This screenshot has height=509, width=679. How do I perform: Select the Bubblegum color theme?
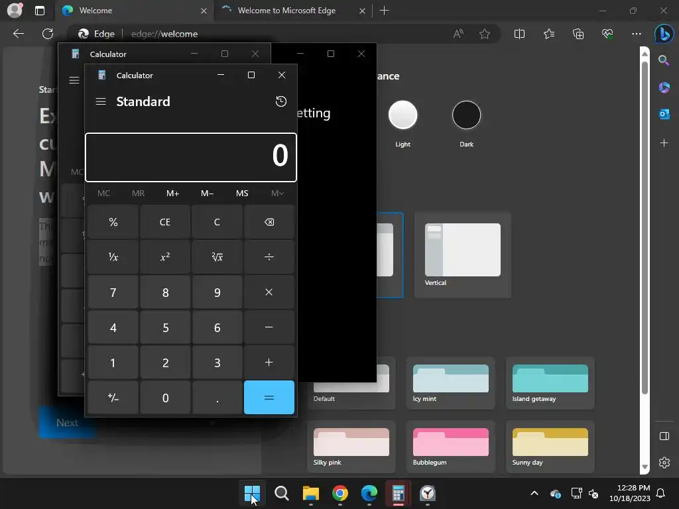(450, 446)
